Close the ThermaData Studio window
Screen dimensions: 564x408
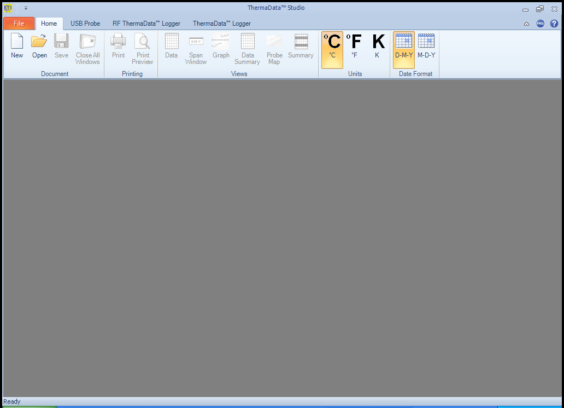click(x=554, y=9)
